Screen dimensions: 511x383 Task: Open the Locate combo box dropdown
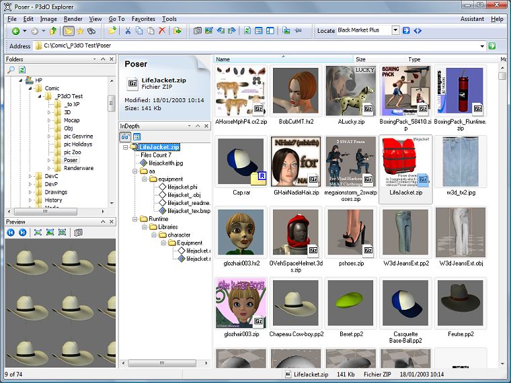point(395,31)
